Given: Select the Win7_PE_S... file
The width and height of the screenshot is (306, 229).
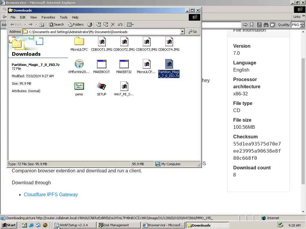Looking at the screenshot, I should click(124, 89).
